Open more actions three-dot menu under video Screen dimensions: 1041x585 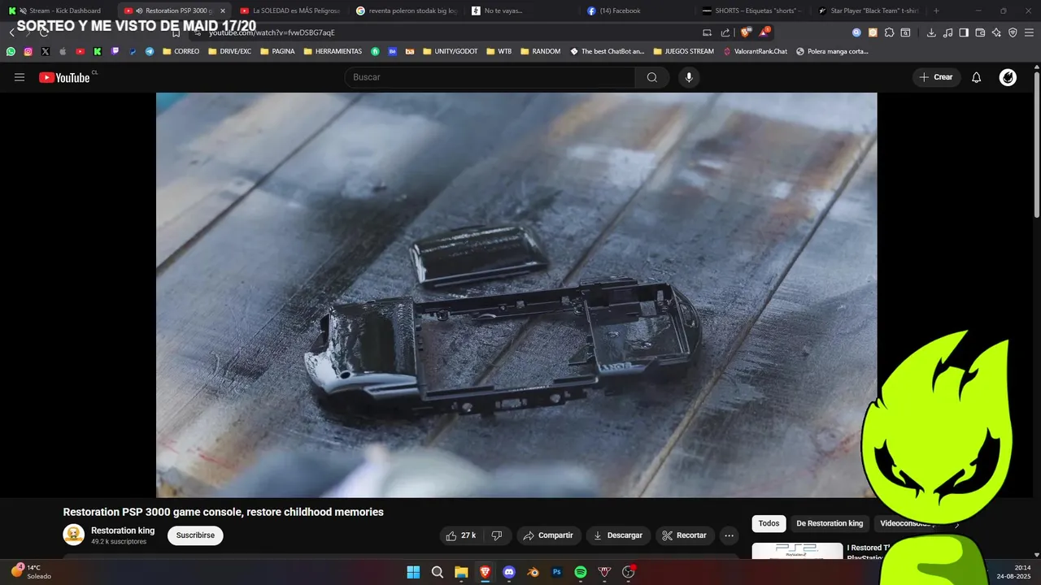tap(729, 535)
